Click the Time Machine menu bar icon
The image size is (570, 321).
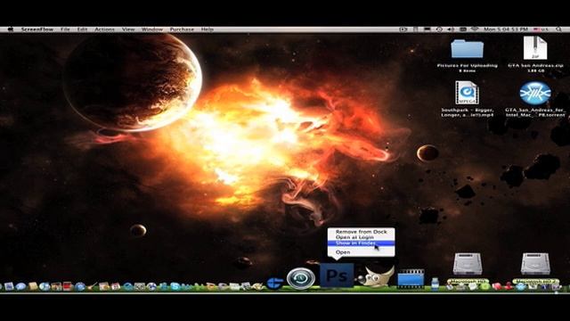coord(439,29)
